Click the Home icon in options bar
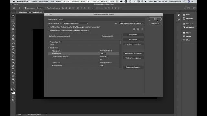The width and height of the screenshot is (207, 116). [14, 8]
